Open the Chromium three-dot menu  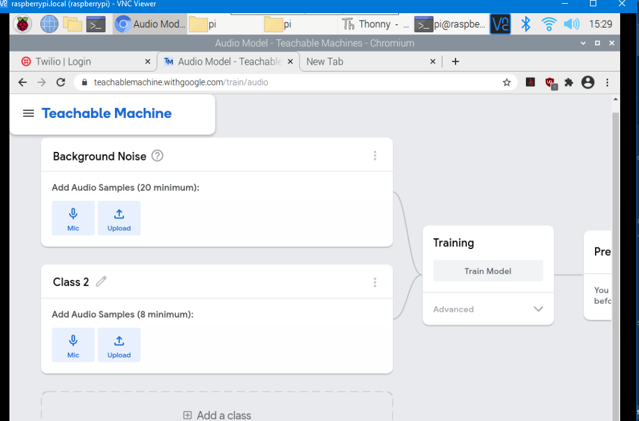tap(607, 83)
